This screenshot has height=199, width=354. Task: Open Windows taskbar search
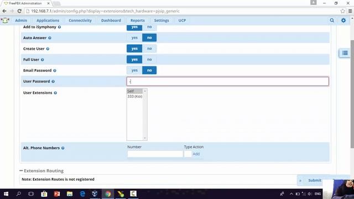pos(19,194)
